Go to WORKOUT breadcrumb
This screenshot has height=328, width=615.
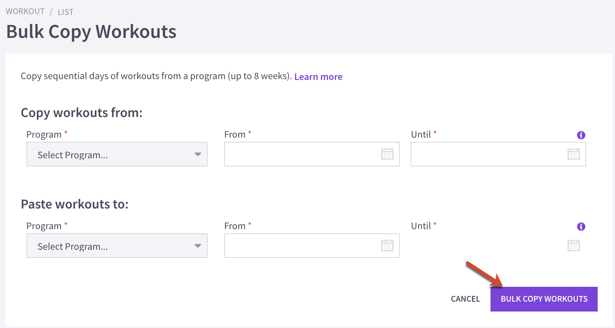coord(25,11)
